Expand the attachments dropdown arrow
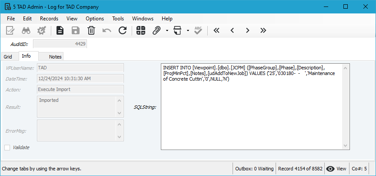 pyautogui.click(x=167, y=30)
